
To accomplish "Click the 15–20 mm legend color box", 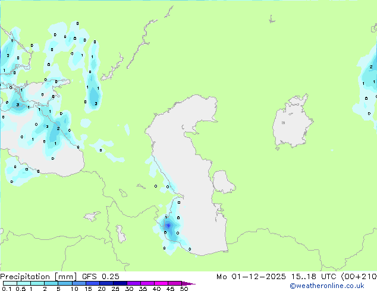I will pyautogui.click(x=92, y=283).
